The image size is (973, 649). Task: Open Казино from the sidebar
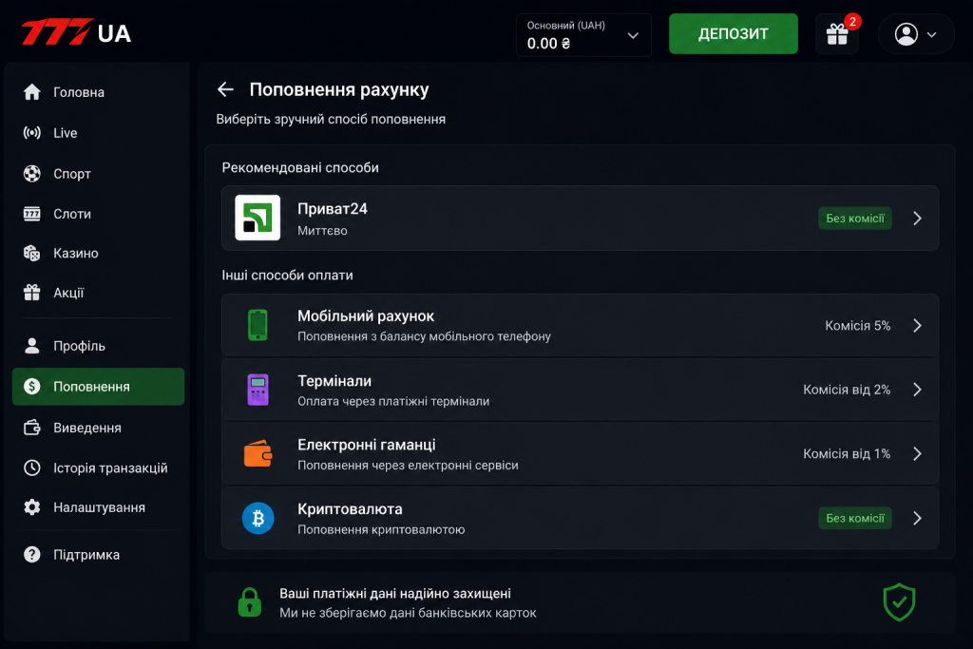[x=76, y=253]
